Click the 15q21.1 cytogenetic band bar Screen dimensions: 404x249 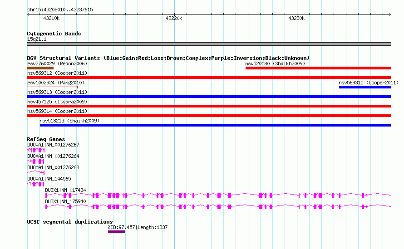tap(209, 44)
